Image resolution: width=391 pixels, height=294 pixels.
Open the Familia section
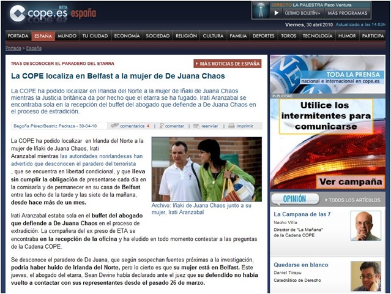238,36
